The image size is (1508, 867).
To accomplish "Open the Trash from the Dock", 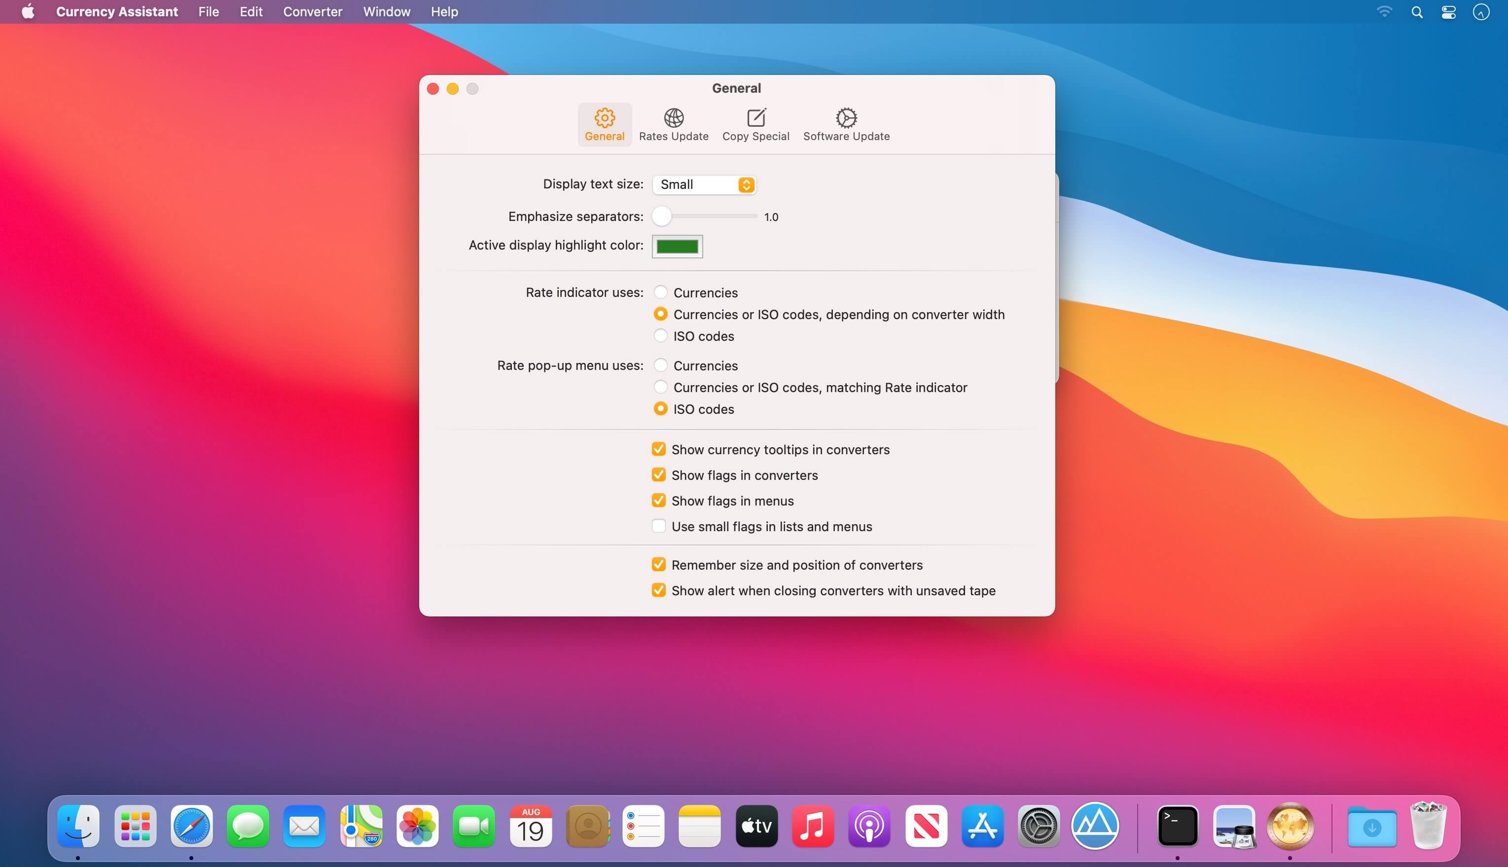I will 1428,826.
